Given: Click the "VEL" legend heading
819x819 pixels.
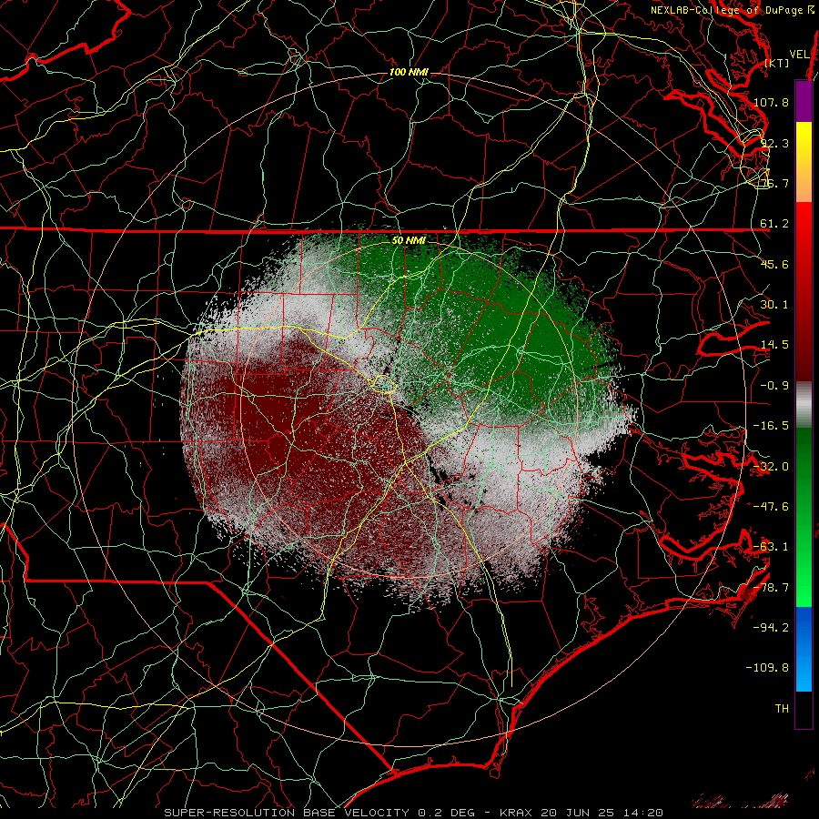Looking at the screenshot, I should coord(799,54).
